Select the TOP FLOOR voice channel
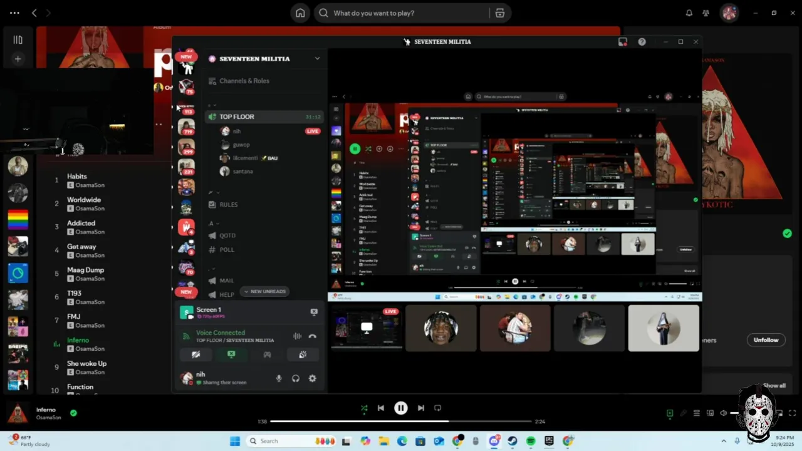This screenshot has height=451, width=802. [264, 117]
